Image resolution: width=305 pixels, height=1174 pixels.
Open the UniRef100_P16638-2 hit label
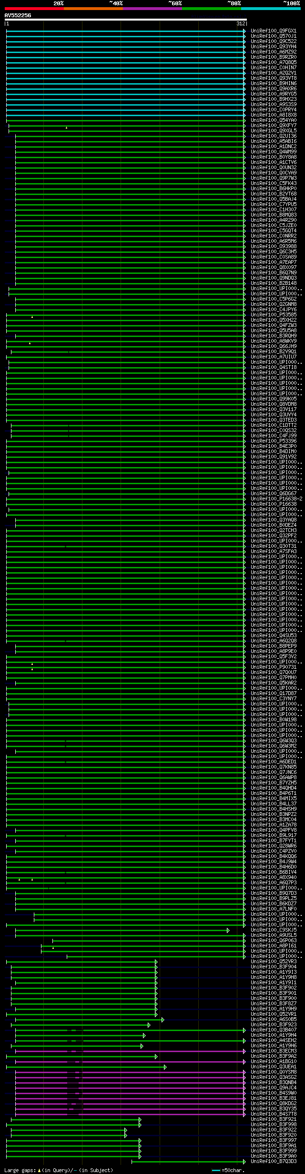[276, 499]
